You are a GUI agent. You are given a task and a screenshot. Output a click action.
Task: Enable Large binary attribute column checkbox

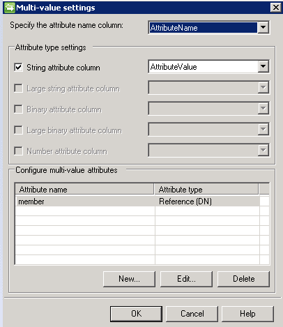point(18,130)
